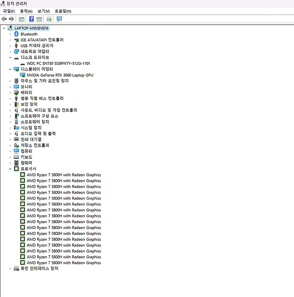Viewport: 294px width, 297px height.
Task: Click the 배터리 category icon
Action: pyautogui.click(x=16, y=92)
